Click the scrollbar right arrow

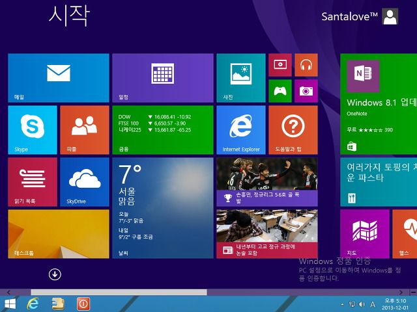point(401,292)
